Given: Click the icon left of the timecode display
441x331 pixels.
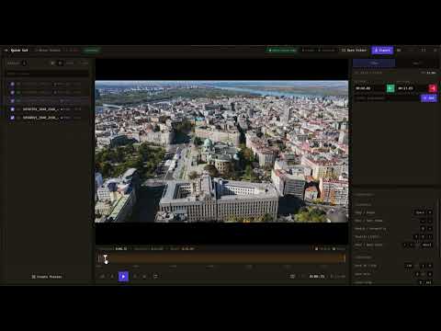Looking at the screenshot, I should tap(292, 277).
